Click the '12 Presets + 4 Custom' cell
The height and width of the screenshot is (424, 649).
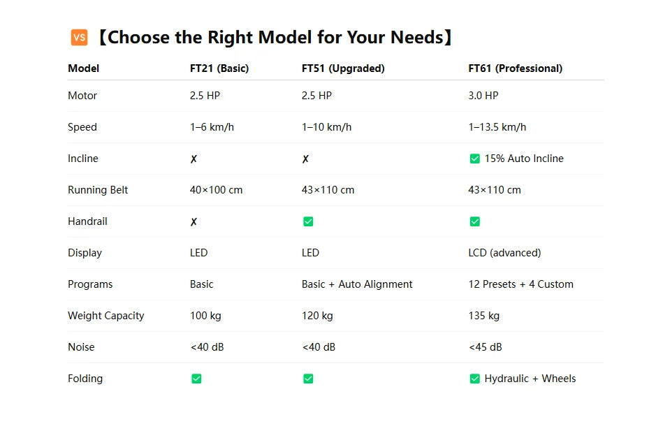(x=520, y=284)
